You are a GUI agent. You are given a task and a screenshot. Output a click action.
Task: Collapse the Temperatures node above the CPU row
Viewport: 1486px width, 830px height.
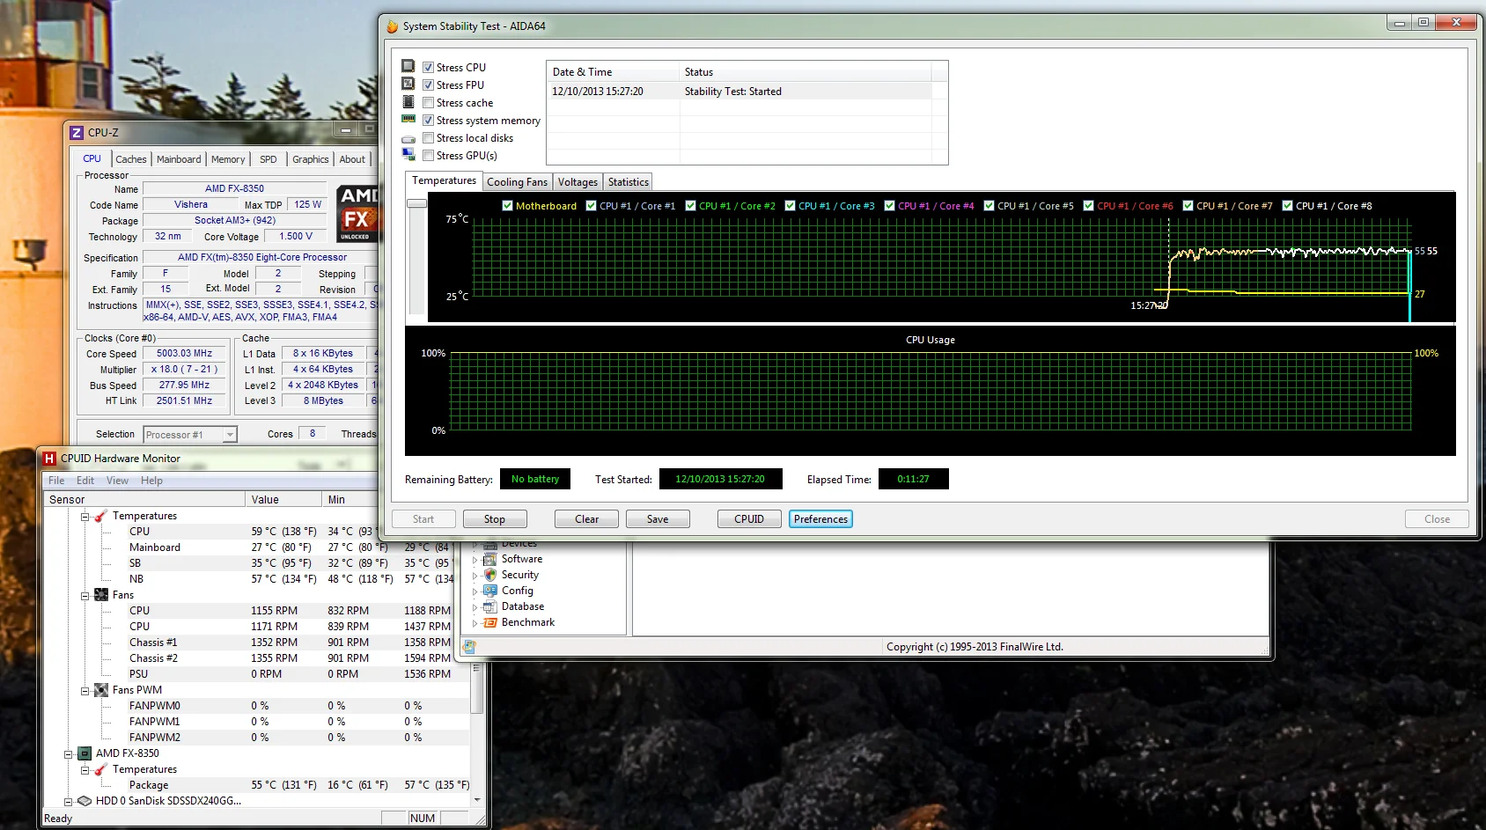pyautogui.click(x=85, y=517)
